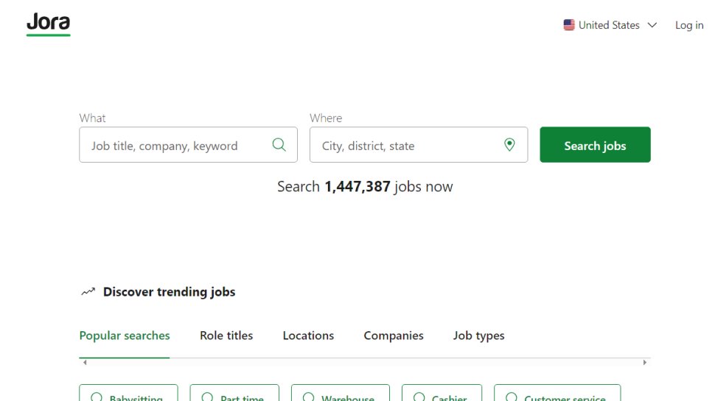Click the location pin icon in the Where field
The width and height of the screenshot is (715, 401).
pyautogui.click(x=509, y=145)
